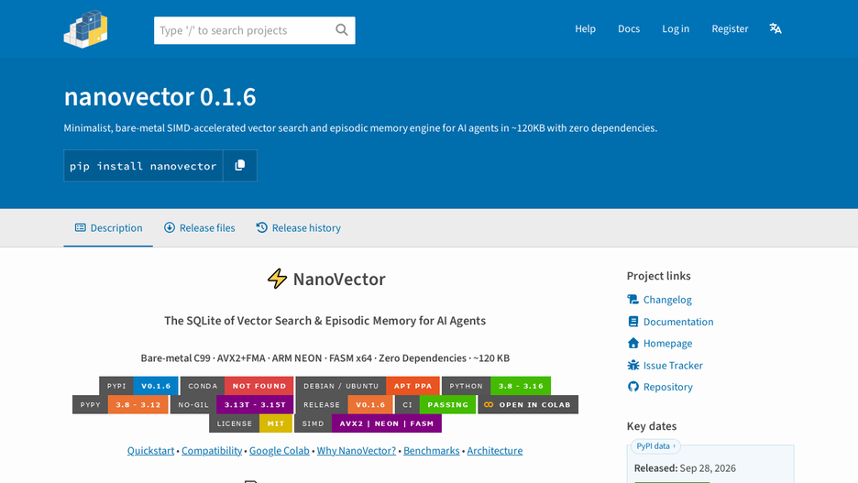Expand the PyPI data tag
Viewport: 858px width, 483px height.
click(655, 445)
